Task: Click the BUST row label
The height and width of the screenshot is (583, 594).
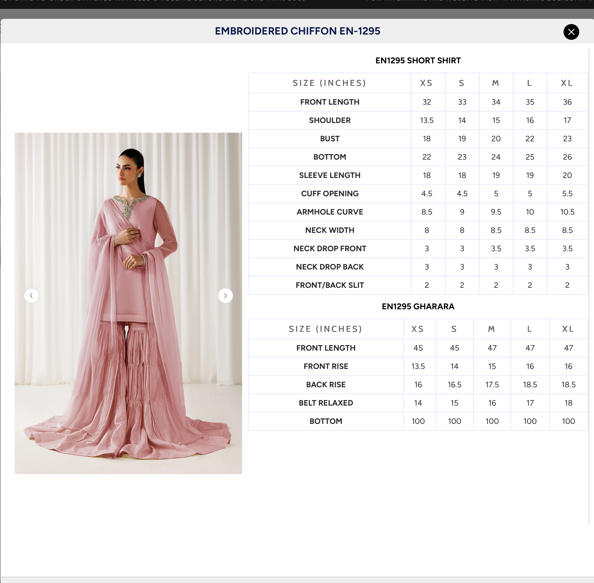Action: click(330, 139)
